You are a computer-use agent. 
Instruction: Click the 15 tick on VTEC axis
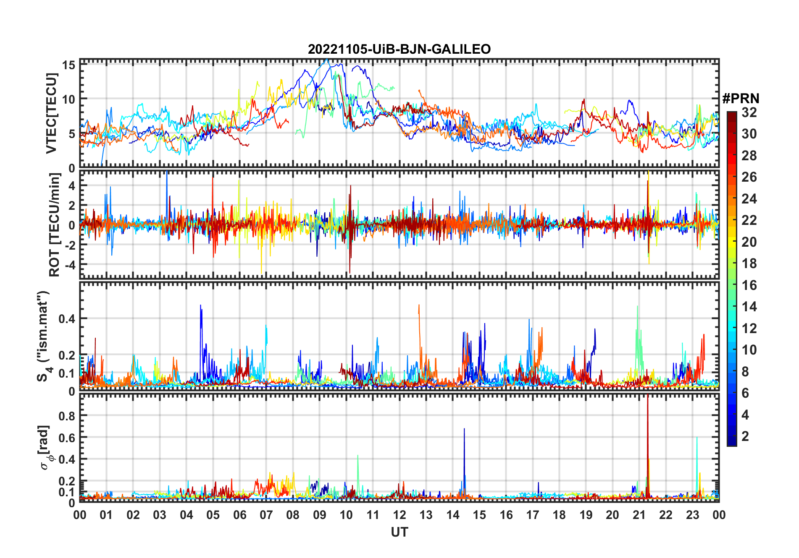pos(69,65)
